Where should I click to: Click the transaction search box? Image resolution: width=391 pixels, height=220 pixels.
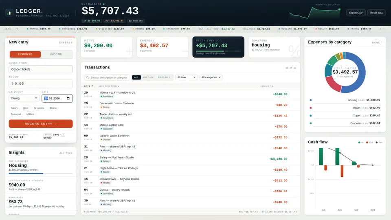[x=107, y=77]
